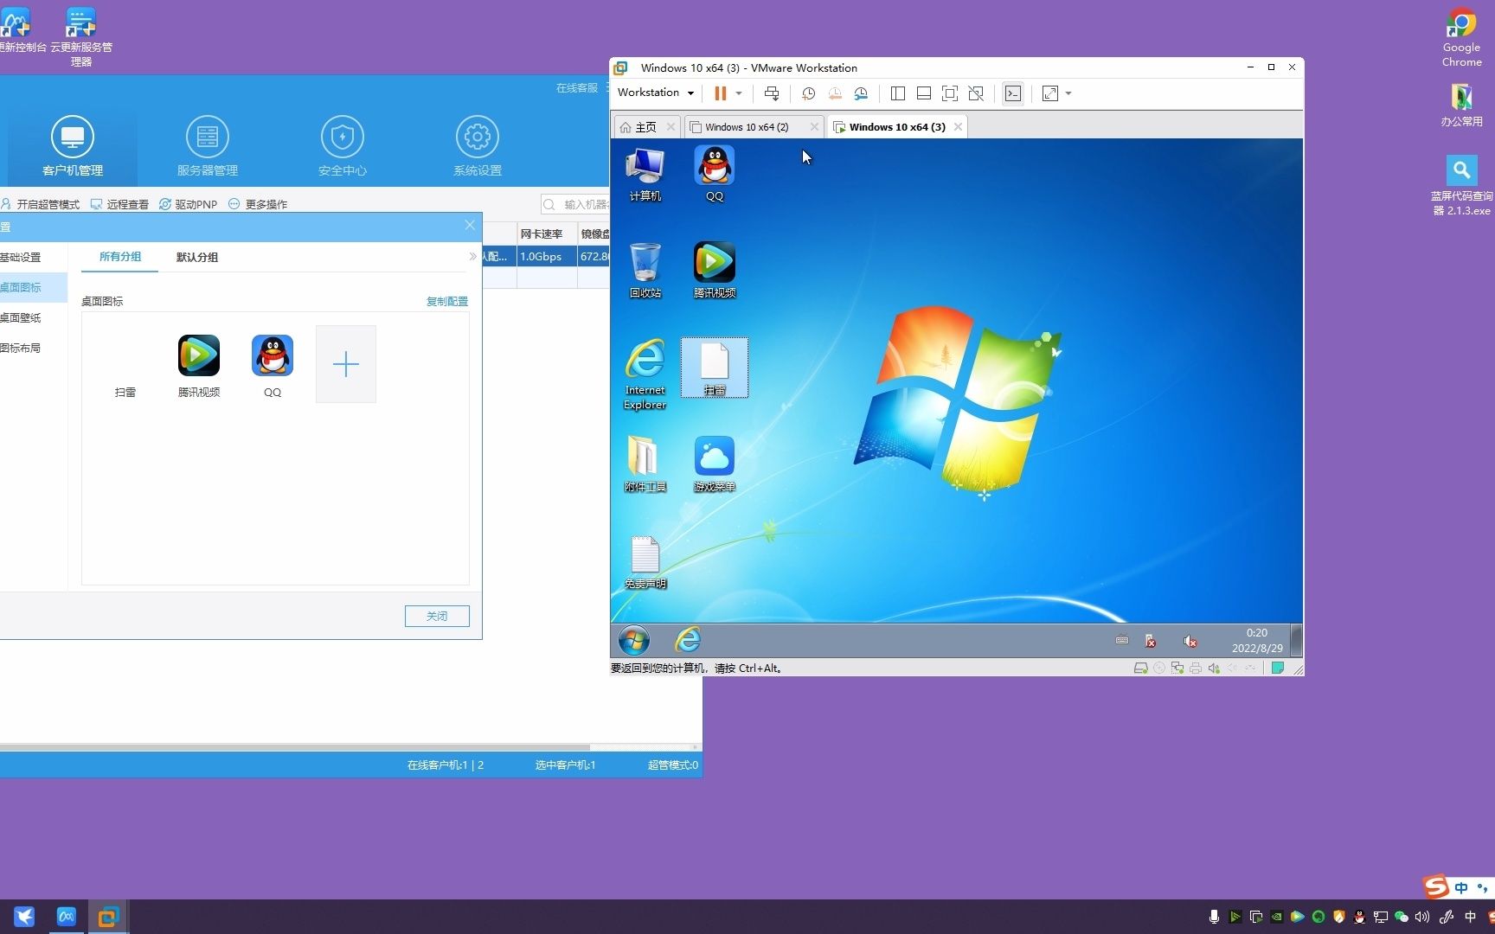Click 在线客服 link in the header
The width and height of the screenshot is (1495, 934).
coord(577,88)
